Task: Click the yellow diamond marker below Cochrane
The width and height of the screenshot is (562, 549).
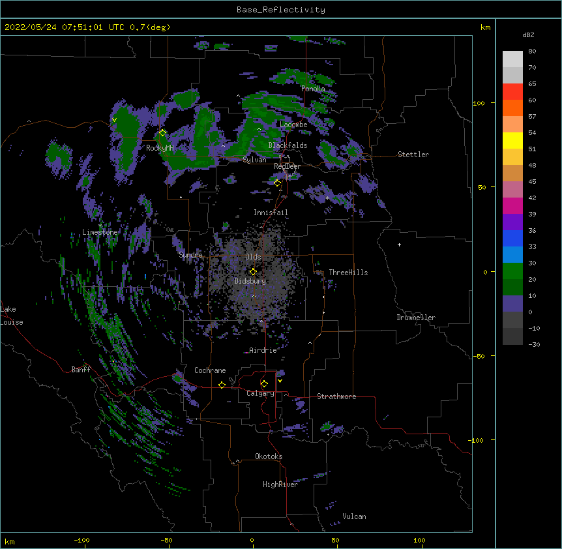Action: click(x=222, y=385)
